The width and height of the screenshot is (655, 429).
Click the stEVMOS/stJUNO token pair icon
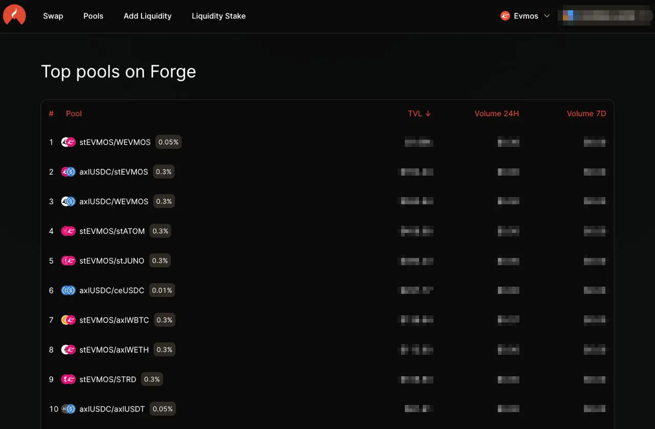click(68, 261)
